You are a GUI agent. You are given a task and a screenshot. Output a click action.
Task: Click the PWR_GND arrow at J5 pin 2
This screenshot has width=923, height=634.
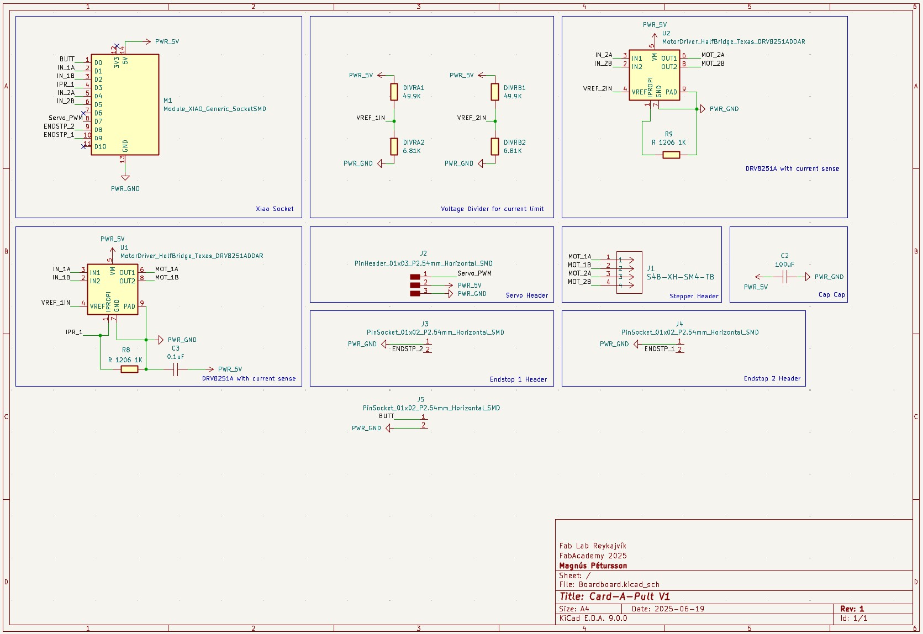(388, 428)
